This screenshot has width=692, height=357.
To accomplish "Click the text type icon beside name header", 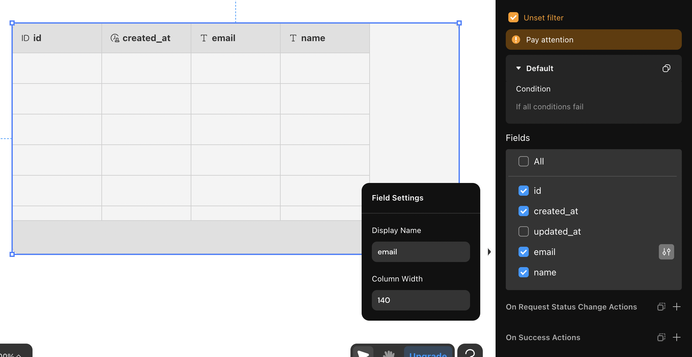I will click(x=293, y=38).
